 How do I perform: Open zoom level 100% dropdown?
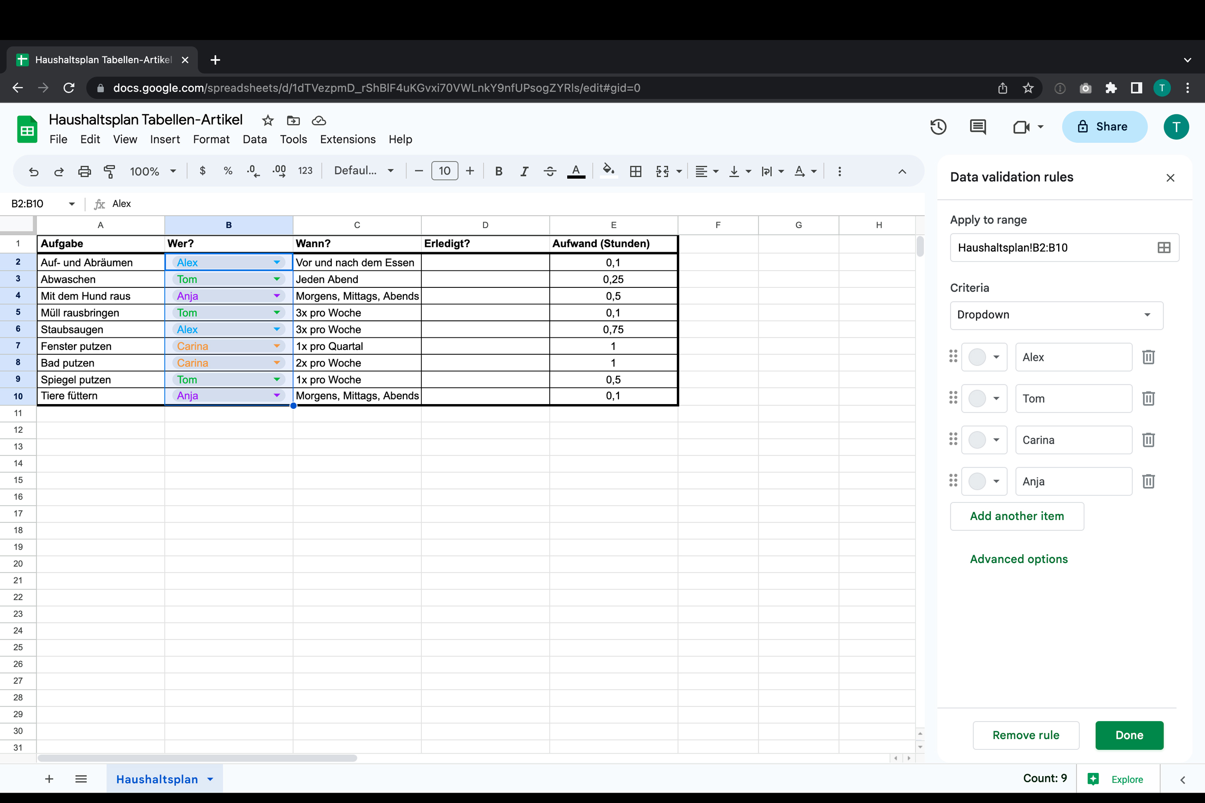tap(153, 171)
